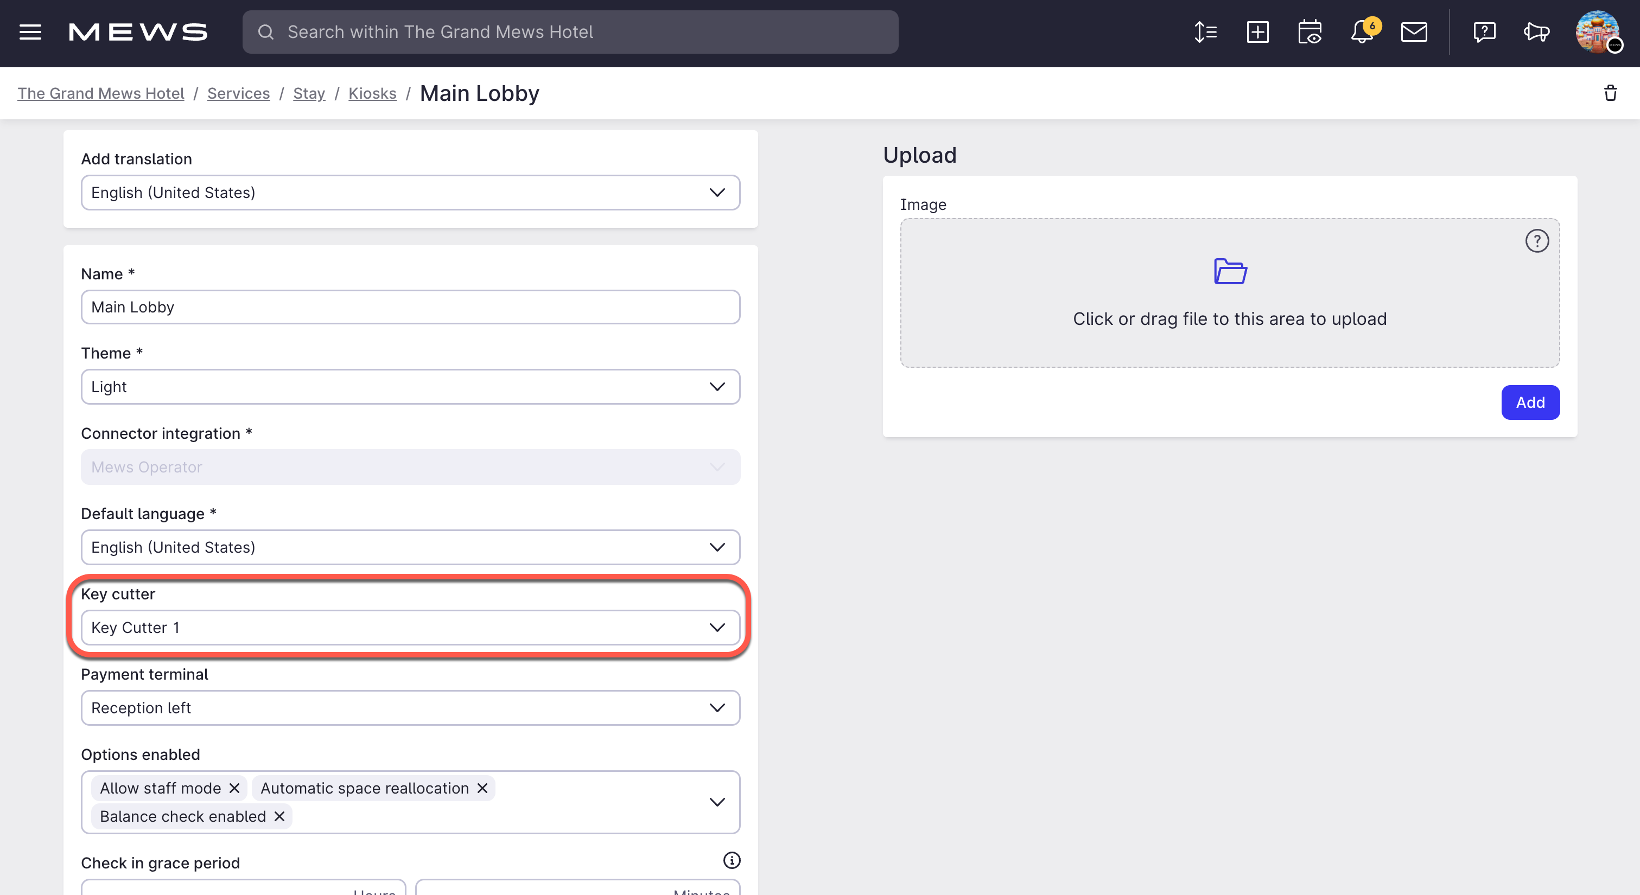
Task: Open the mail inbox icon
Action: click(1414, 32)
